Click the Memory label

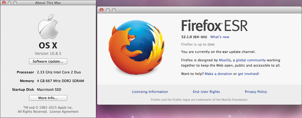pos(27,81)
